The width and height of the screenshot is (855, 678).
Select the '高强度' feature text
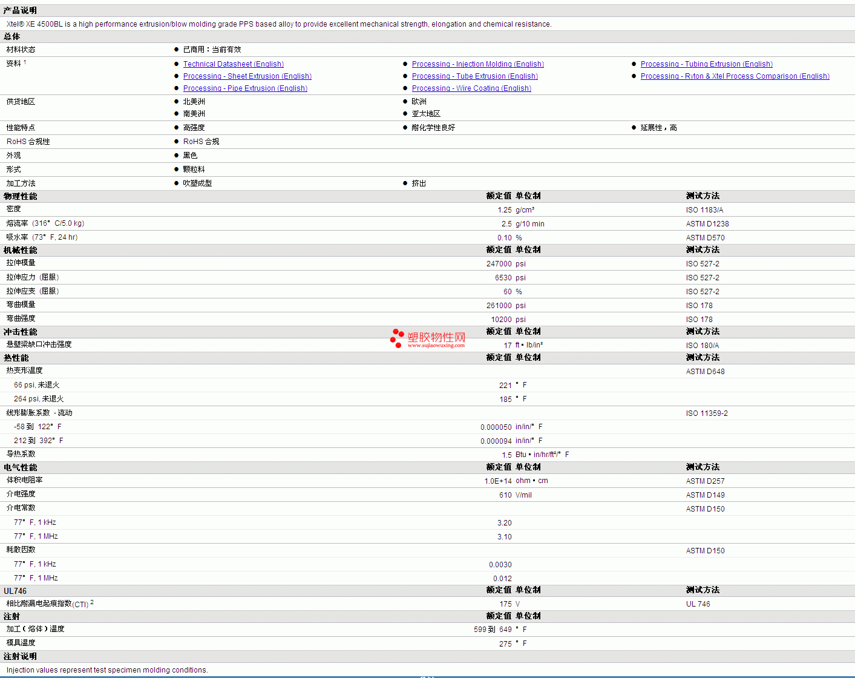[194, 128]
